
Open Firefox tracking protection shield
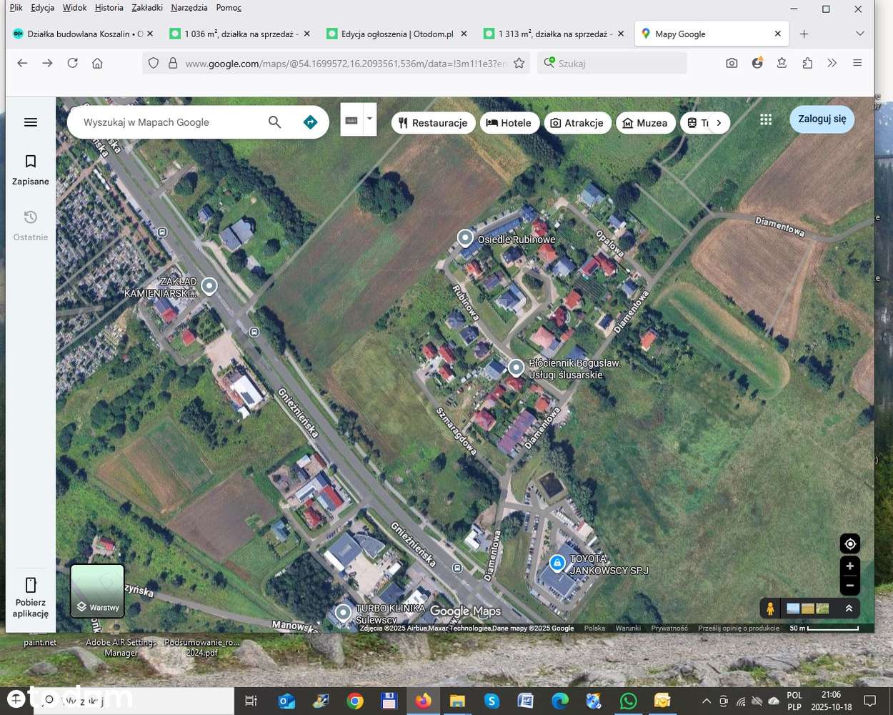(153, 63)
